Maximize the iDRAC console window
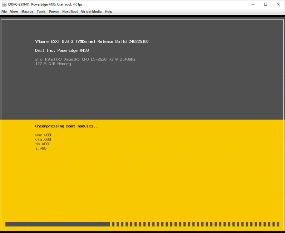This screenshot has height=233, width=285. click(265, 4)
